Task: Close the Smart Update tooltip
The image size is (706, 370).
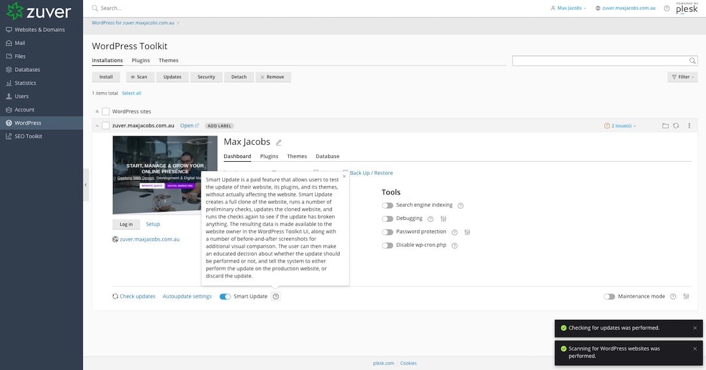Action: pyautogui.click(x=345, y=176)
